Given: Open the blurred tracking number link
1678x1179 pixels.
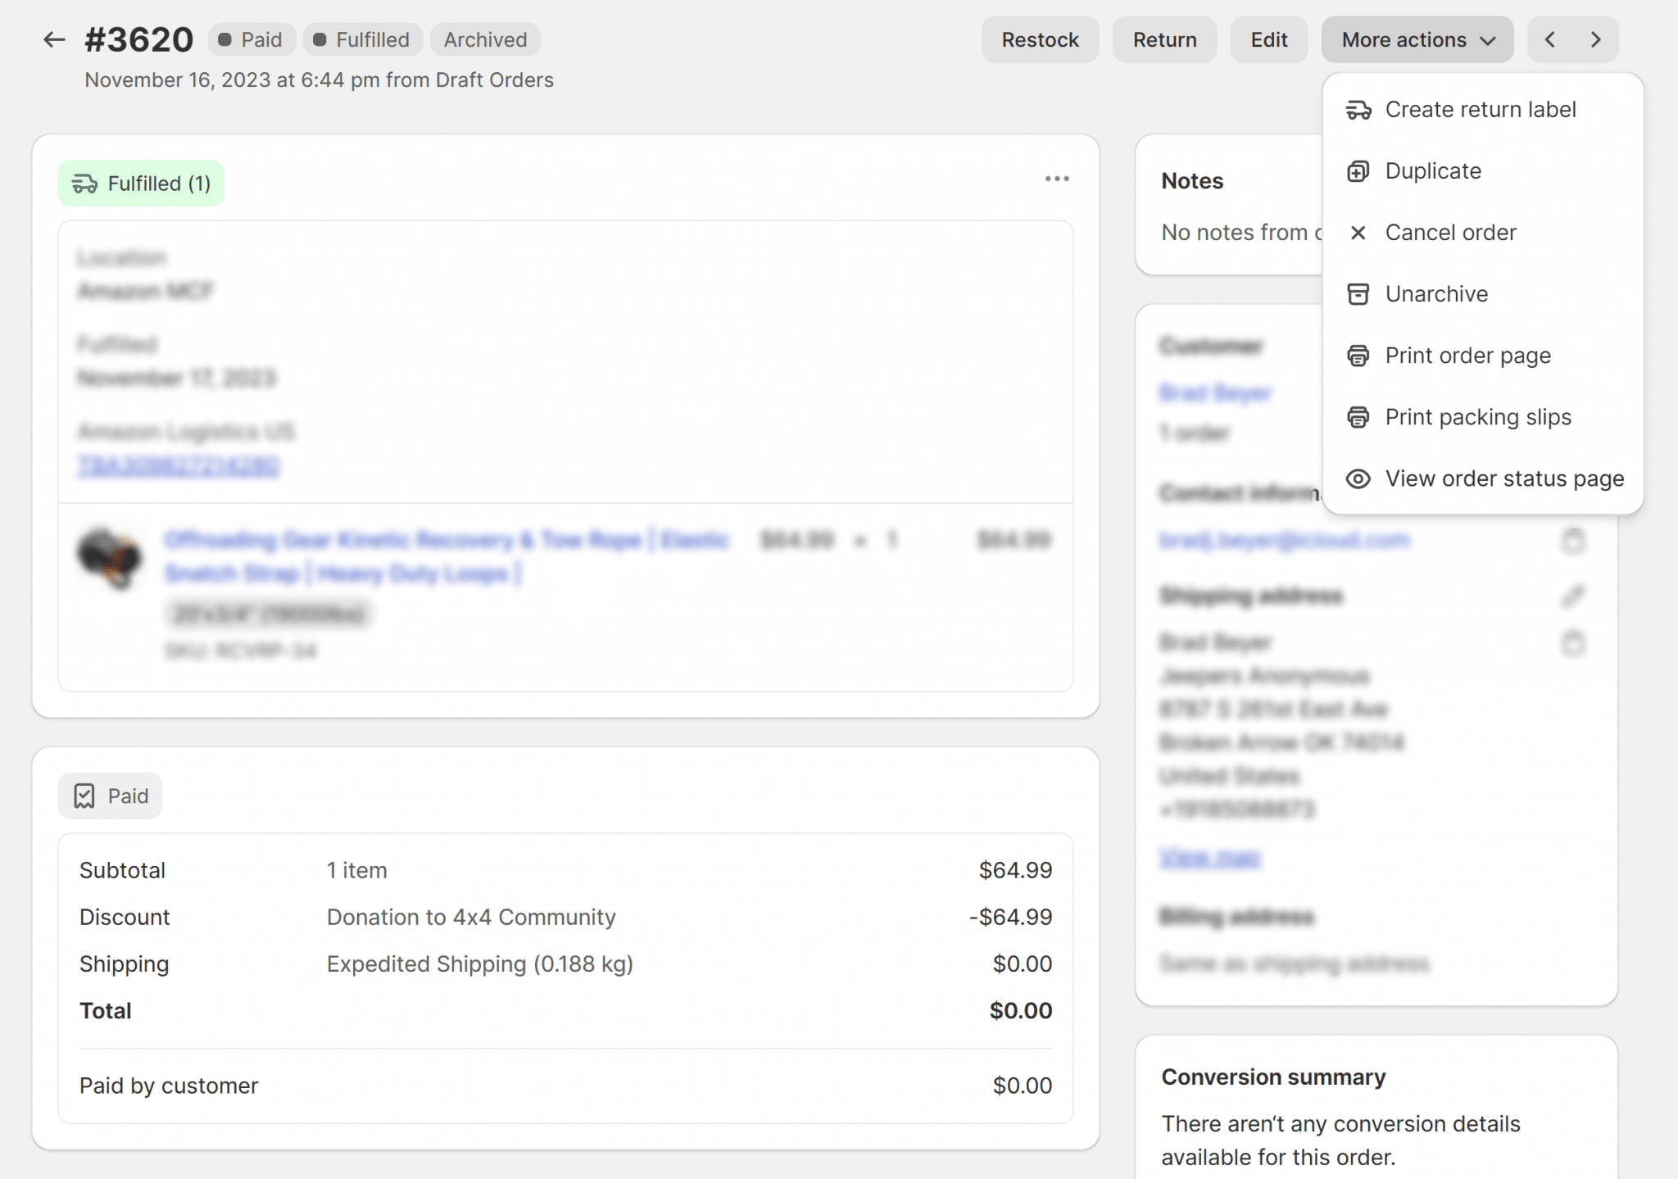Looking at the screenshot, I should pos(179,466).
